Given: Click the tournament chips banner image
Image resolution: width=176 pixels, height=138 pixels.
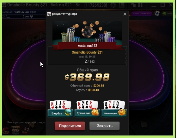Looking at the screenshot, I should [87, 31].
